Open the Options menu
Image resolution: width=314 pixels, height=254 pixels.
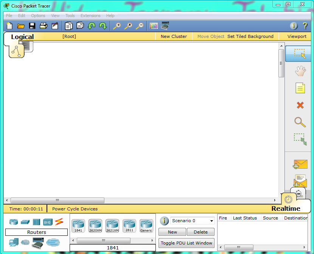click(38, 16)
